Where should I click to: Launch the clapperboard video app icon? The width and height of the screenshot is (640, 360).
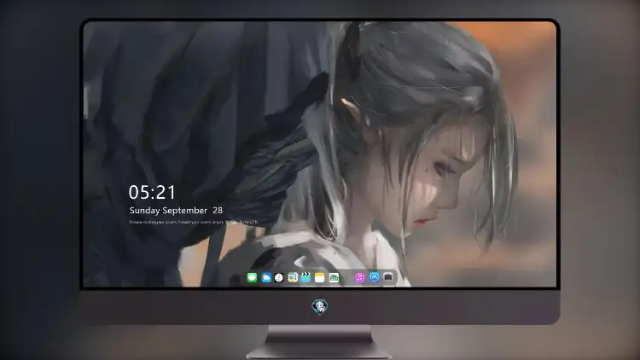(305, 277)
